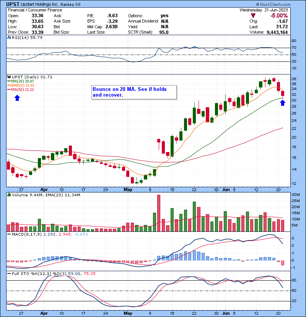Viewport: 306px width, 317px height.
Task: Click the High value 33.65
Action: (x=37, y=21)
